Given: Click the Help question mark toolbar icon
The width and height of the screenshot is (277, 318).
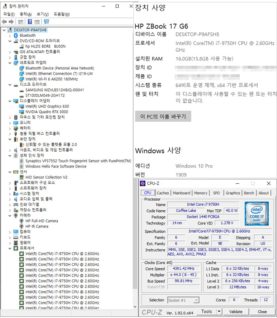Looking at the screenshot, I should (x=30, y=22).
